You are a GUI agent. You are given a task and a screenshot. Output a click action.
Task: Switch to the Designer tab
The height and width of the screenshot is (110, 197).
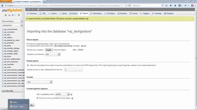pyautogui.click(x=169, y=13)
